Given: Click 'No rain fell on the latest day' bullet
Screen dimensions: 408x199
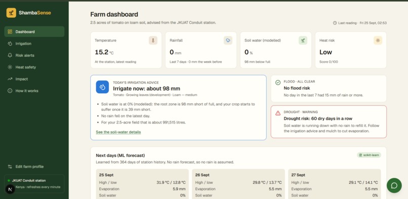Looking at the screenshot, I should tap(126, 116).
